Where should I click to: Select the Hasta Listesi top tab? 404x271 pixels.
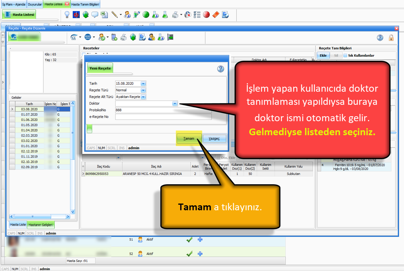tap(53, 4)
